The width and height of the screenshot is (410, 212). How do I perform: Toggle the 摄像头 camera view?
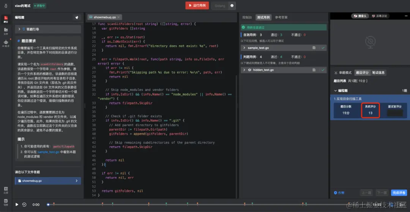[360, 16]
